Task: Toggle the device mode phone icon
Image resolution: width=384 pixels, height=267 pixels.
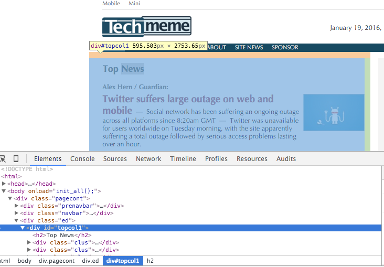Action: tap(16, 158)
